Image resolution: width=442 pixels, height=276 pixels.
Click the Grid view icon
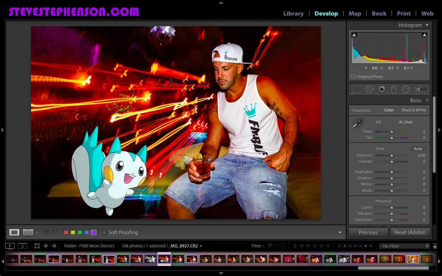click(37, 246)
